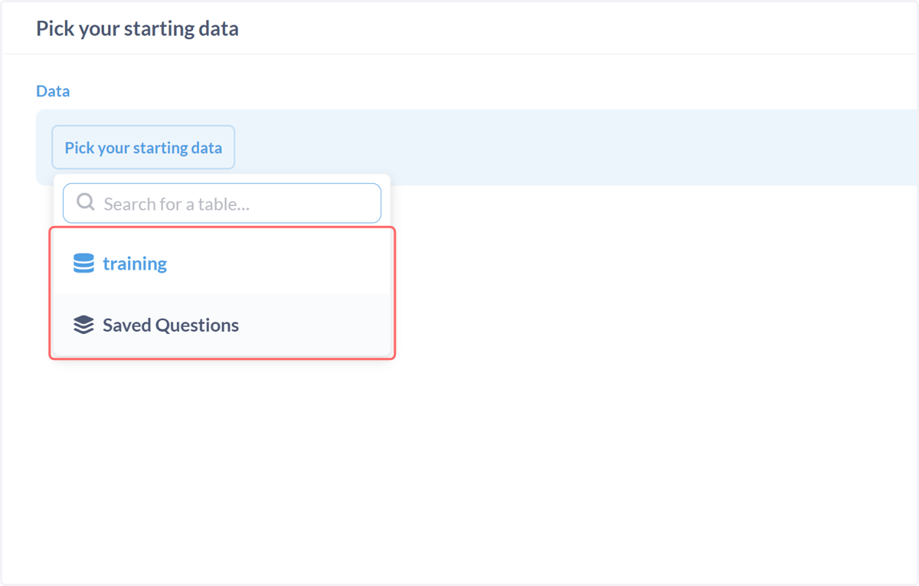Click the header bar empty area
This screenshot has height=586, width=919.
pos(574,28)
